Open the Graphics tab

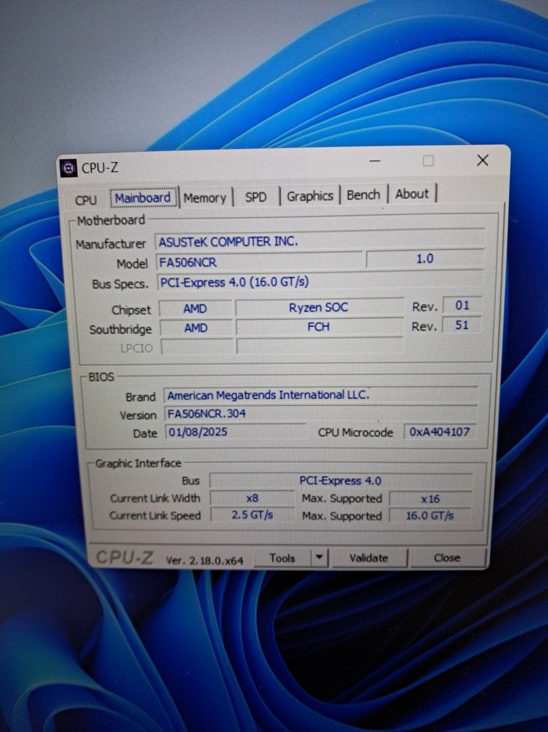310,196
